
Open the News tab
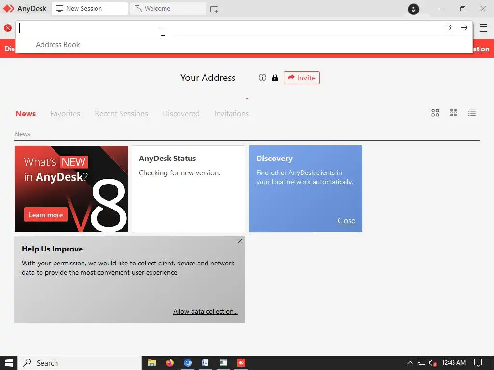click(26, 113)
